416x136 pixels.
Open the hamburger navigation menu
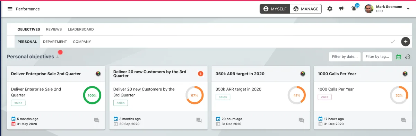tap(10, 9)
